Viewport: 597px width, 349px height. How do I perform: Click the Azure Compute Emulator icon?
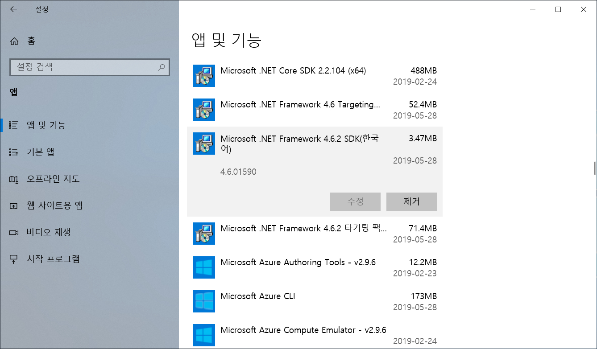tap(204, 335)
